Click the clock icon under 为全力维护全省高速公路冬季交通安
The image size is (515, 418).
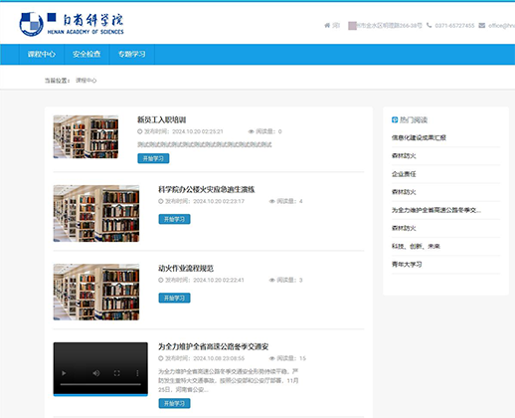click(x=161, y=358)
